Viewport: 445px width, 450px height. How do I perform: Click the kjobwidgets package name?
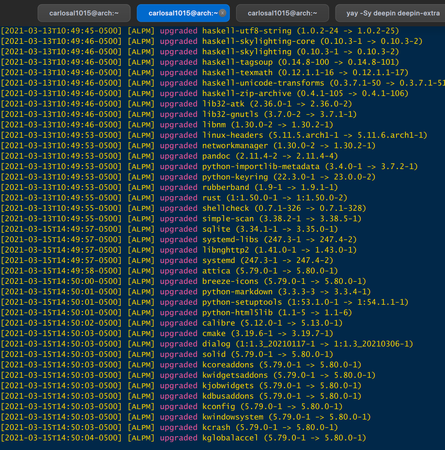[228, 386]
